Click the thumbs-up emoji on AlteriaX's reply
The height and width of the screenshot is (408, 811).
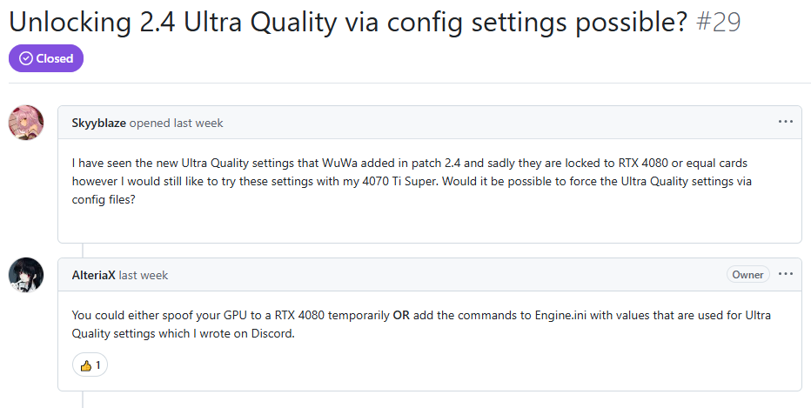point(85,365)
